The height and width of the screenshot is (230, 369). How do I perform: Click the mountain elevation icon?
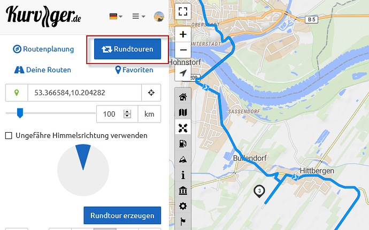[x=183, y=159]
